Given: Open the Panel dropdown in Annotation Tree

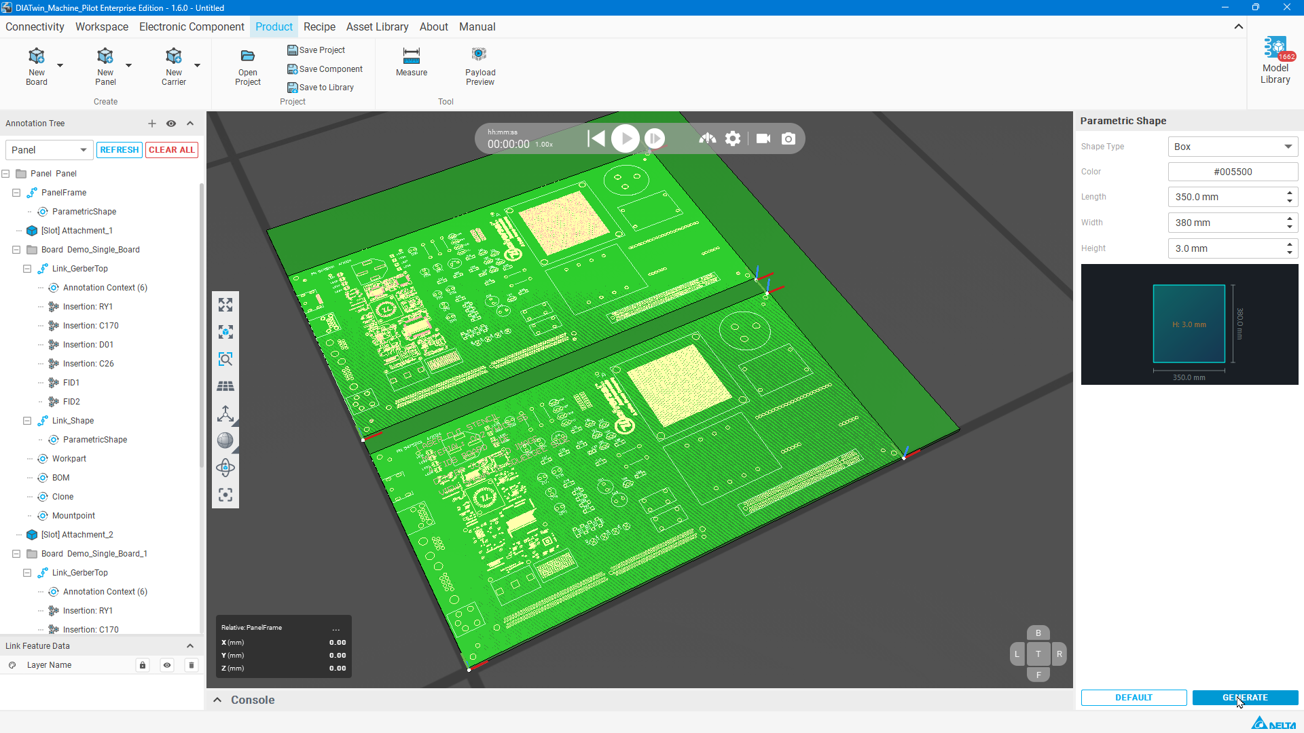Looking at the screenshot, I should (x=49, y=150).
